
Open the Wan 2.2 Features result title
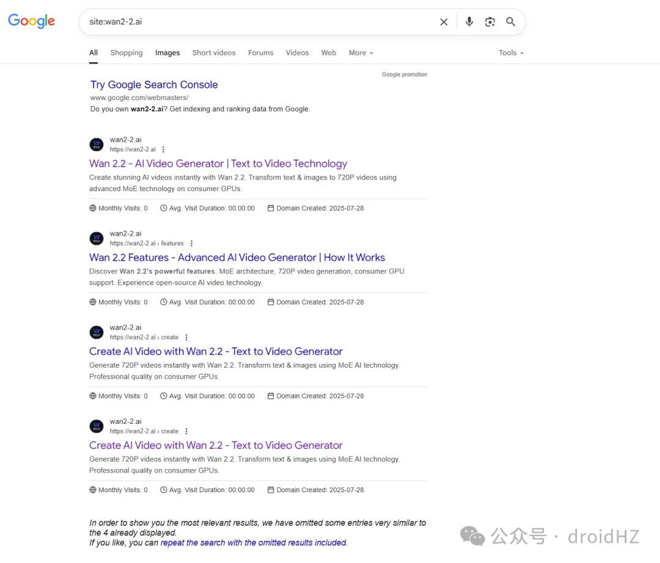pyautogui.click(x=237, y=258)
